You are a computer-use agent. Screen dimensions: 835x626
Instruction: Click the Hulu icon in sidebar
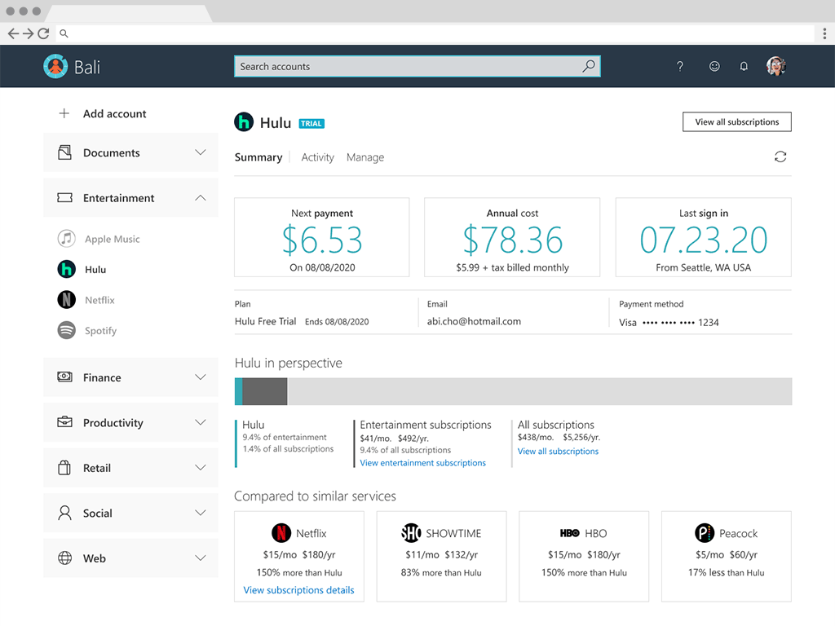point(67,269)
